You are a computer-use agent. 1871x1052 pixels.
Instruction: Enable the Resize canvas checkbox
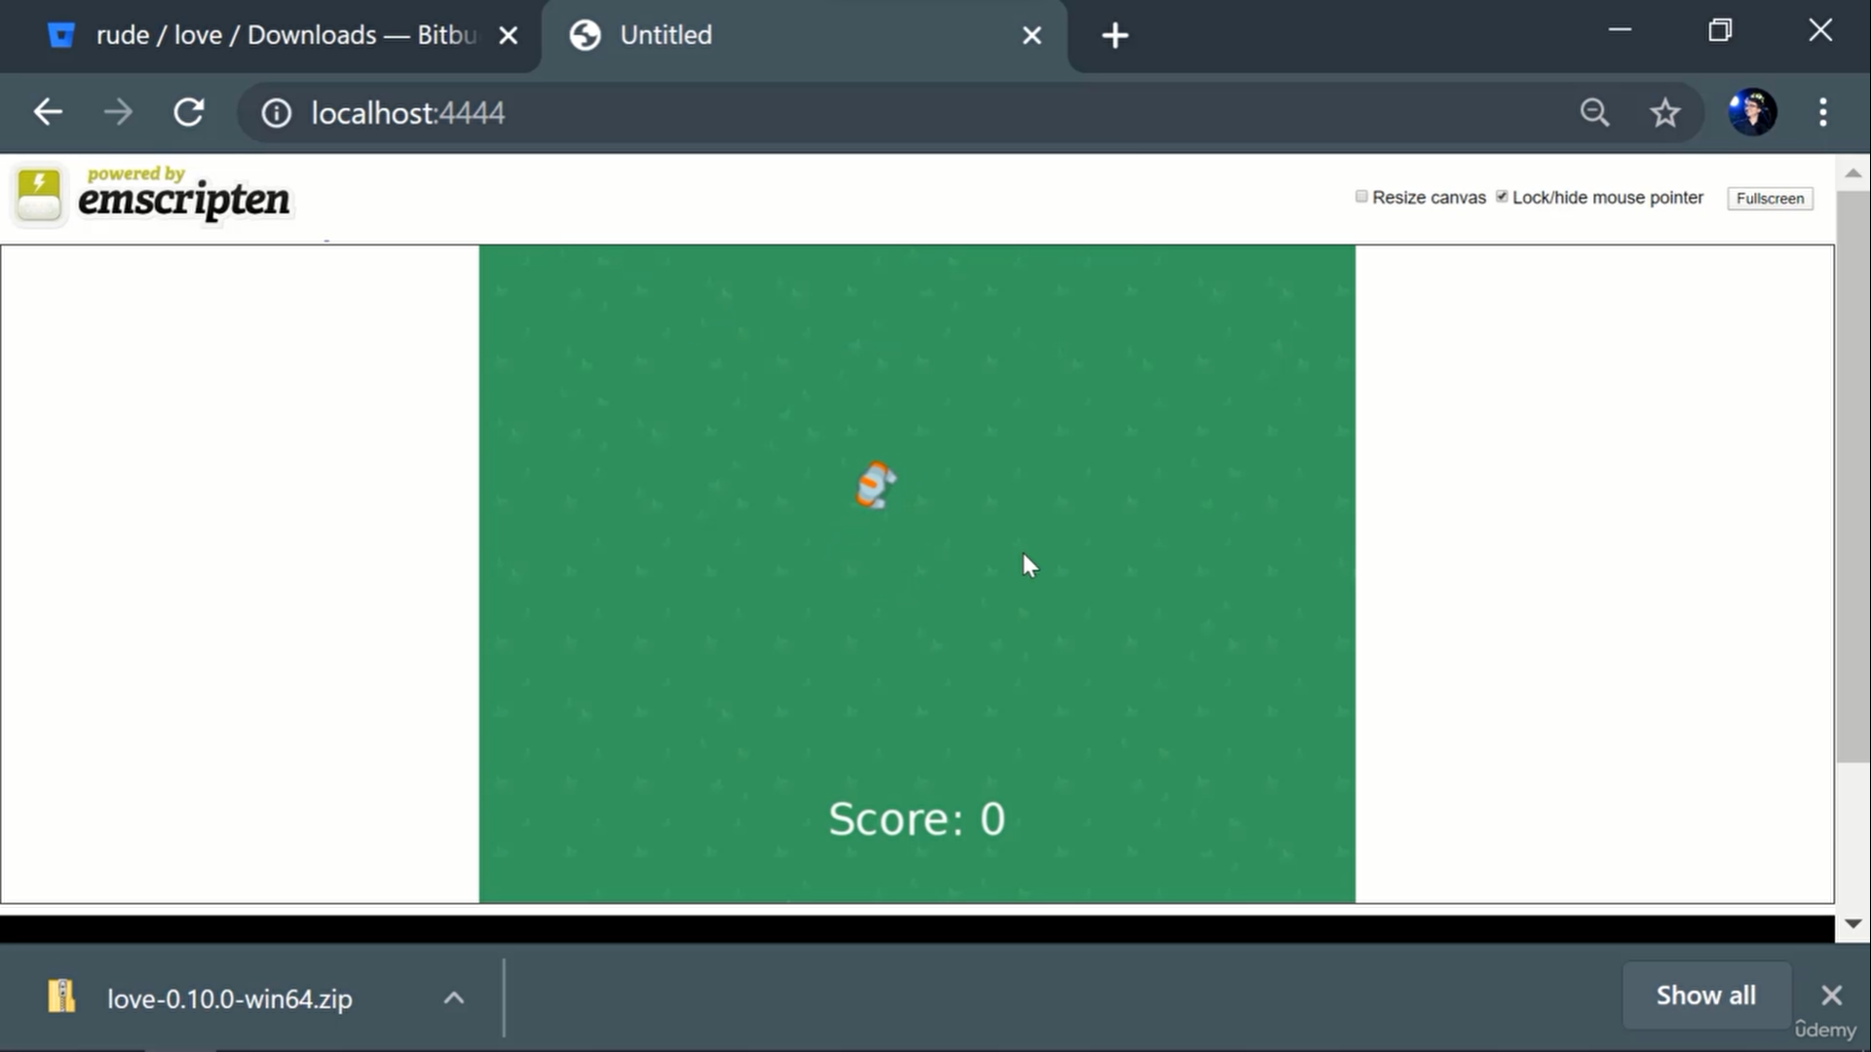(x=1361, y=197)
